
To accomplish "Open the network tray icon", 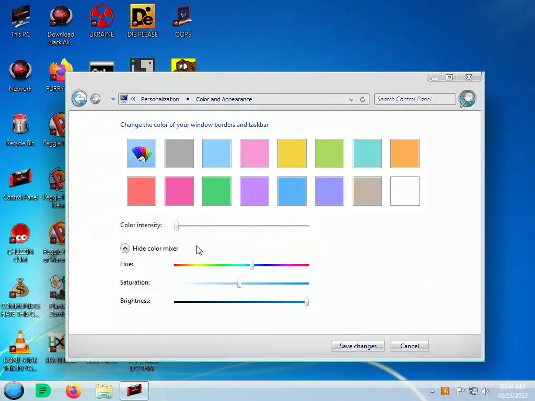I will (x=473, y=391).
